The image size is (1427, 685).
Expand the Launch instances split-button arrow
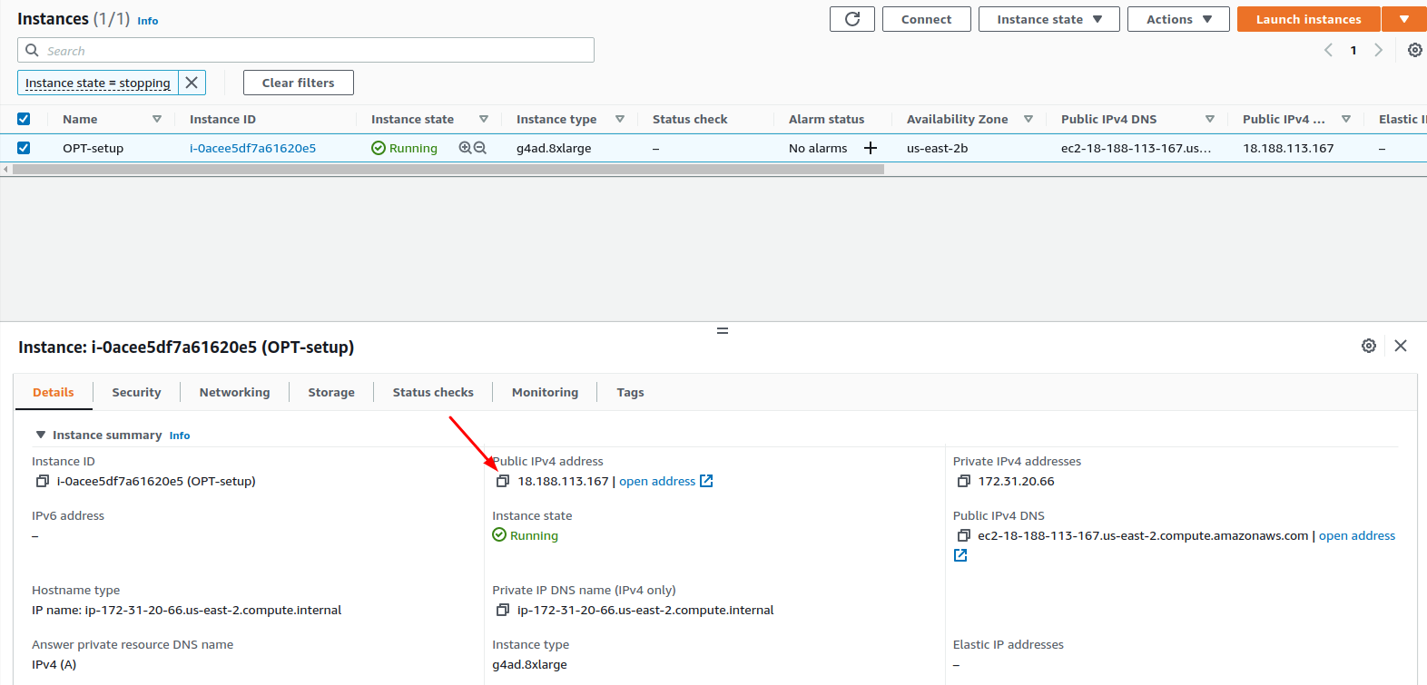pyautogui.click(x=1403, y=19)
